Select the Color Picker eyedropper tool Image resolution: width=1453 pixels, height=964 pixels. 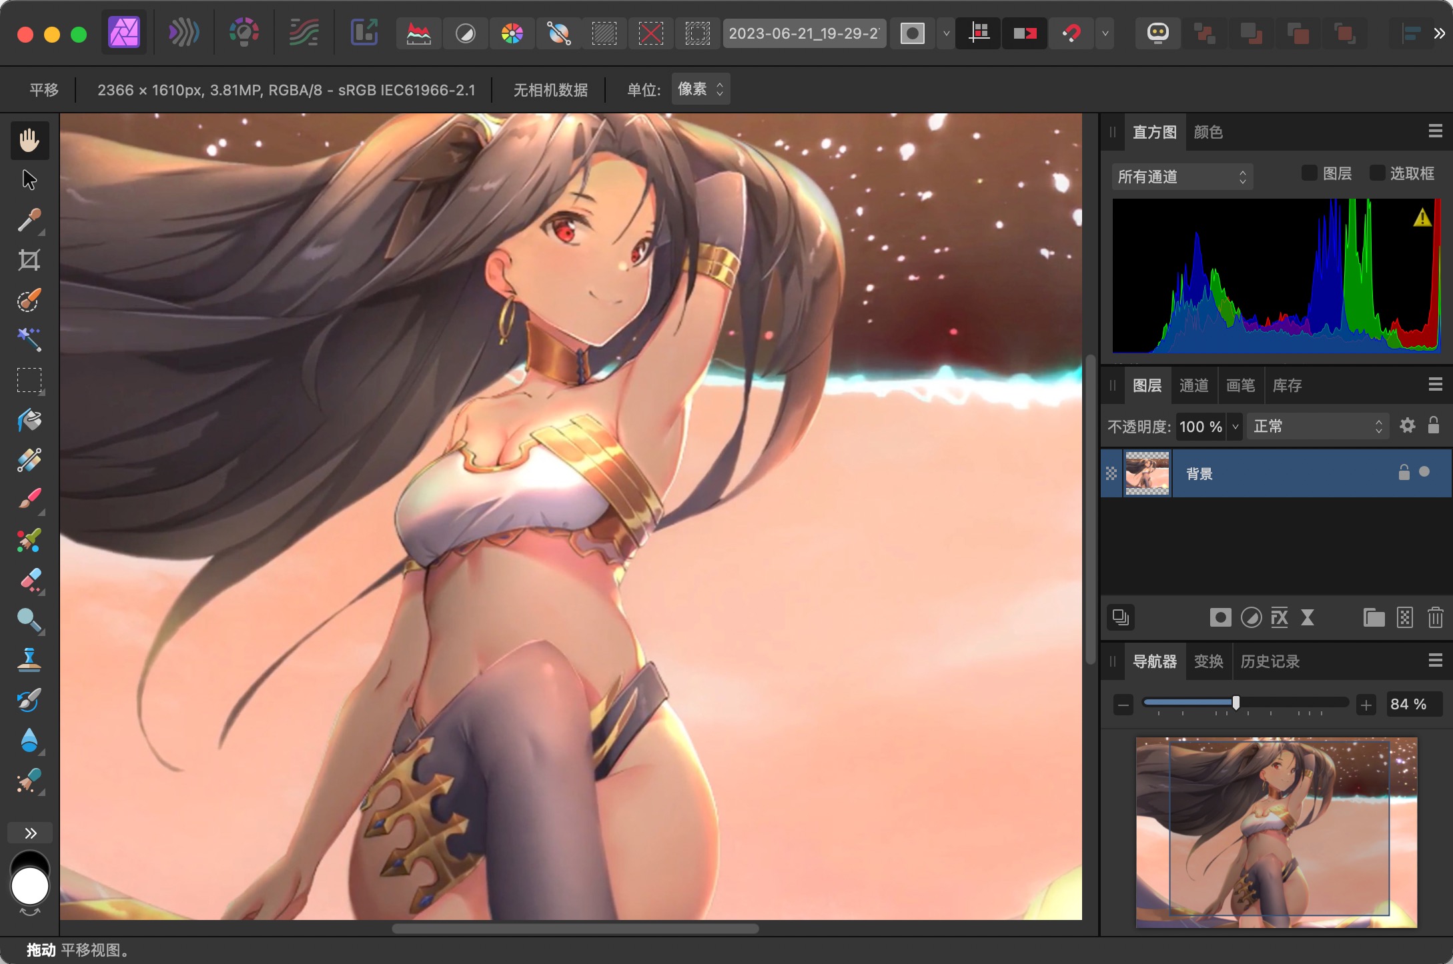[x=29, y=220]
